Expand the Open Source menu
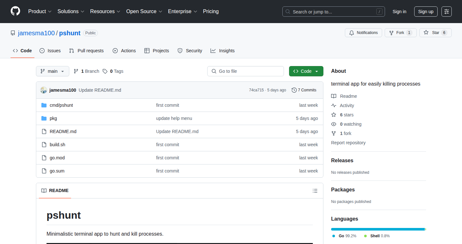This screenshot has width=462, height=244. pyautogui.click(x=144, y=12)
